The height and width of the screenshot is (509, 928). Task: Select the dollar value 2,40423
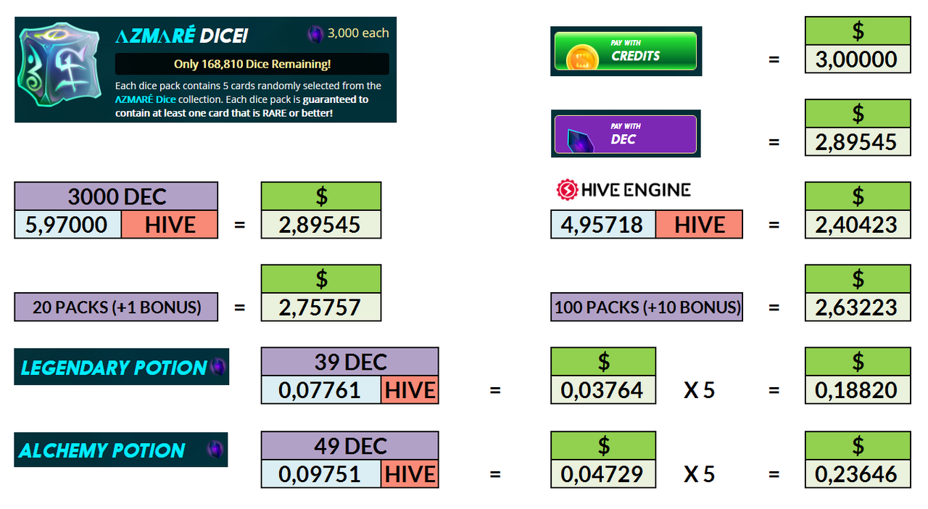(858, 225)
